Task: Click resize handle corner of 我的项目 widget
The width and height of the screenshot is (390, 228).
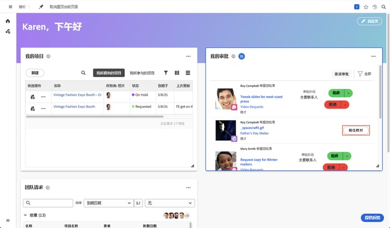Action: [x=192, y=166]
